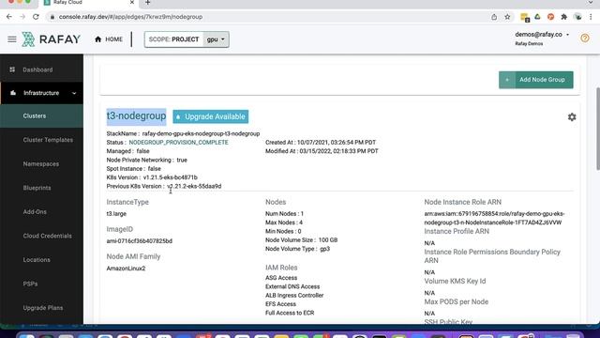The height and width of the screenshot is (338, 600).
Task: Click the share page icon
Action: pos(494,17)
